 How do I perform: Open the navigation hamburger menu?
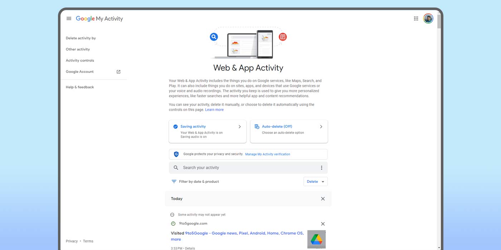(x=69, y=18)
